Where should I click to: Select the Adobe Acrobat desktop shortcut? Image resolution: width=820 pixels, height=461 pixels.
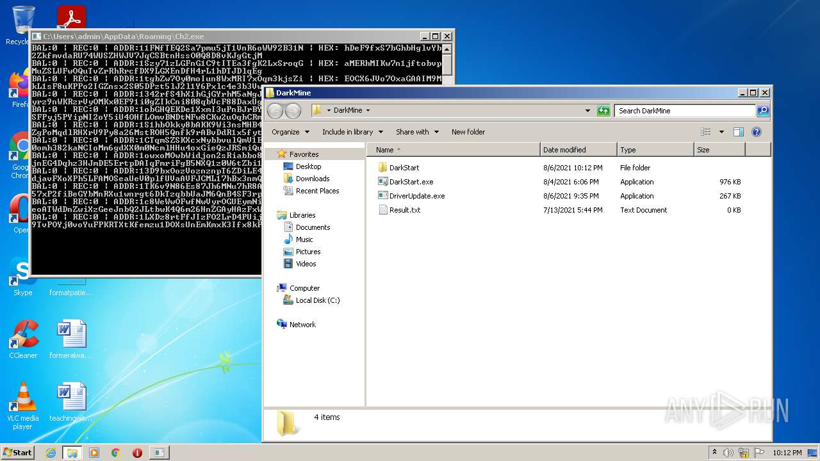click(71, 17)
